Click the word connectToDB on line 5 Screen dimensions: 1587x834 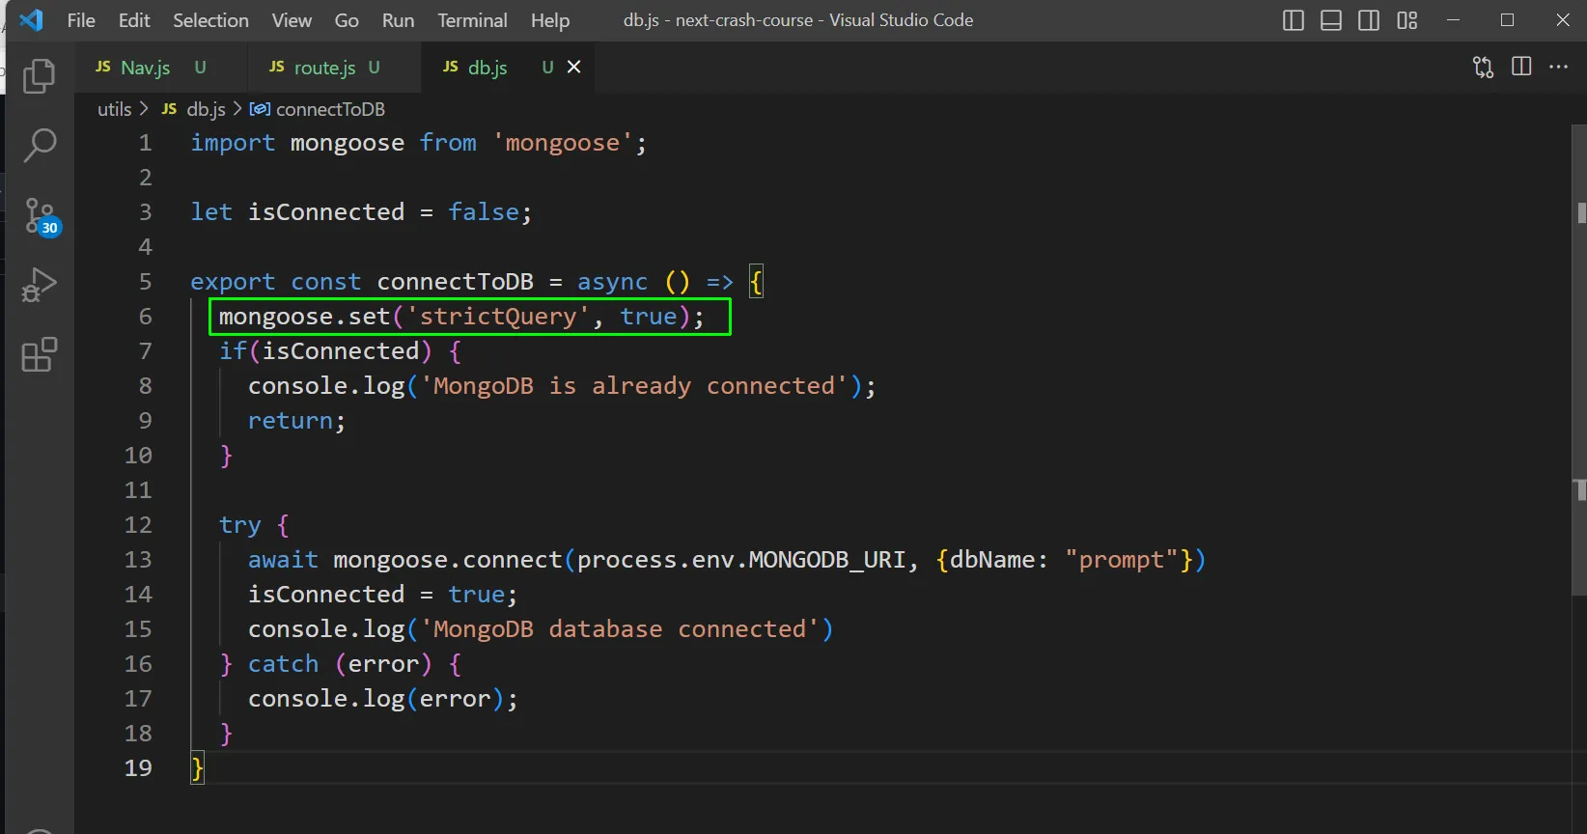[455, 282]
